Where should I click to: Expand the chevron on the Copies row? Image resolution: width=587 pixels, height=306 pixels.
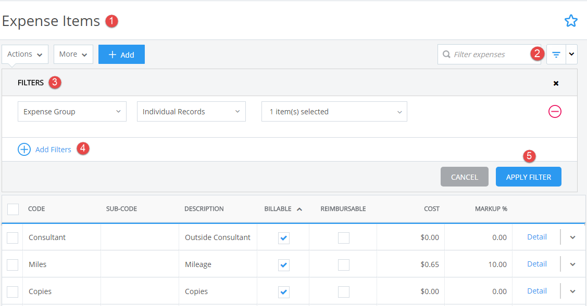tap(572, 291)
